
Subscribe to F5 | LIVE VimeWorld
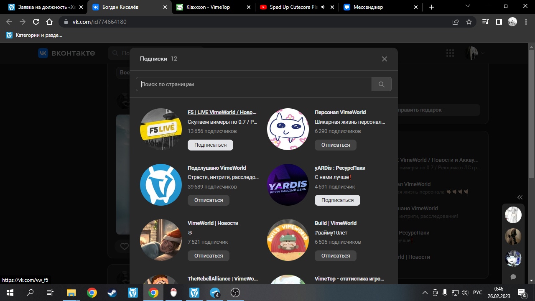click(210, 145)
